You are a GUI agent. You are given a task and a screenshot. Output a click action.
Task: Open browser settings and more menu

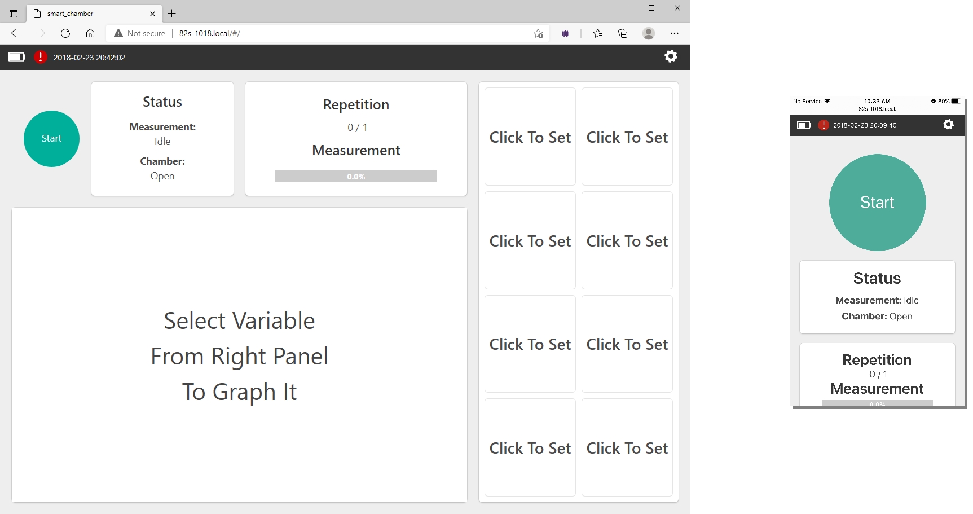[x=675, y=33]
